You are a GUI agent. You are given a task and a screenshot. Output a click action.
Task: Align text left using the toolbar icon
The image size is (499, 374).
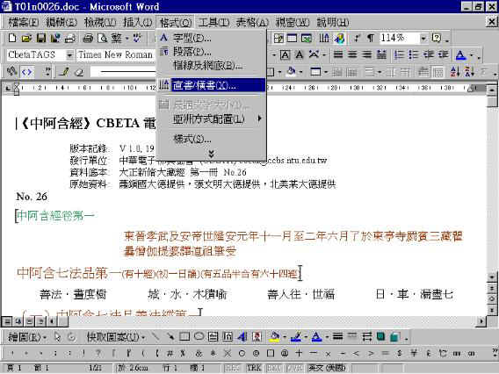pos(338,55)
